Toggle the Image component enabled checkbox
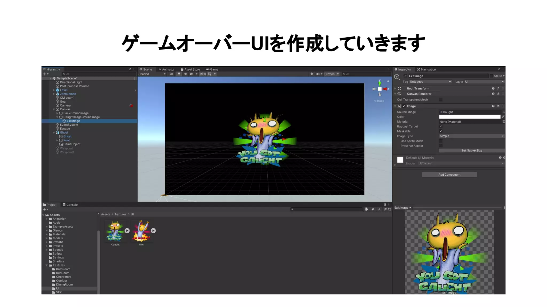The image size is (547, 307). (x=404, y=106)
